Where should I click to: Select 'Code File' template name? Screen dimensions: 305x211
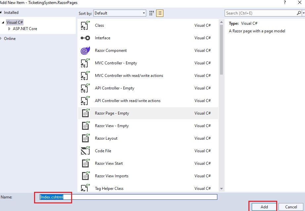point(103,151)
